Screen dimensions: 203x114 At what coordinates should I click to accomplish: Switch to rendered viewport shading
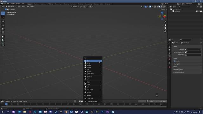[164, 7]
